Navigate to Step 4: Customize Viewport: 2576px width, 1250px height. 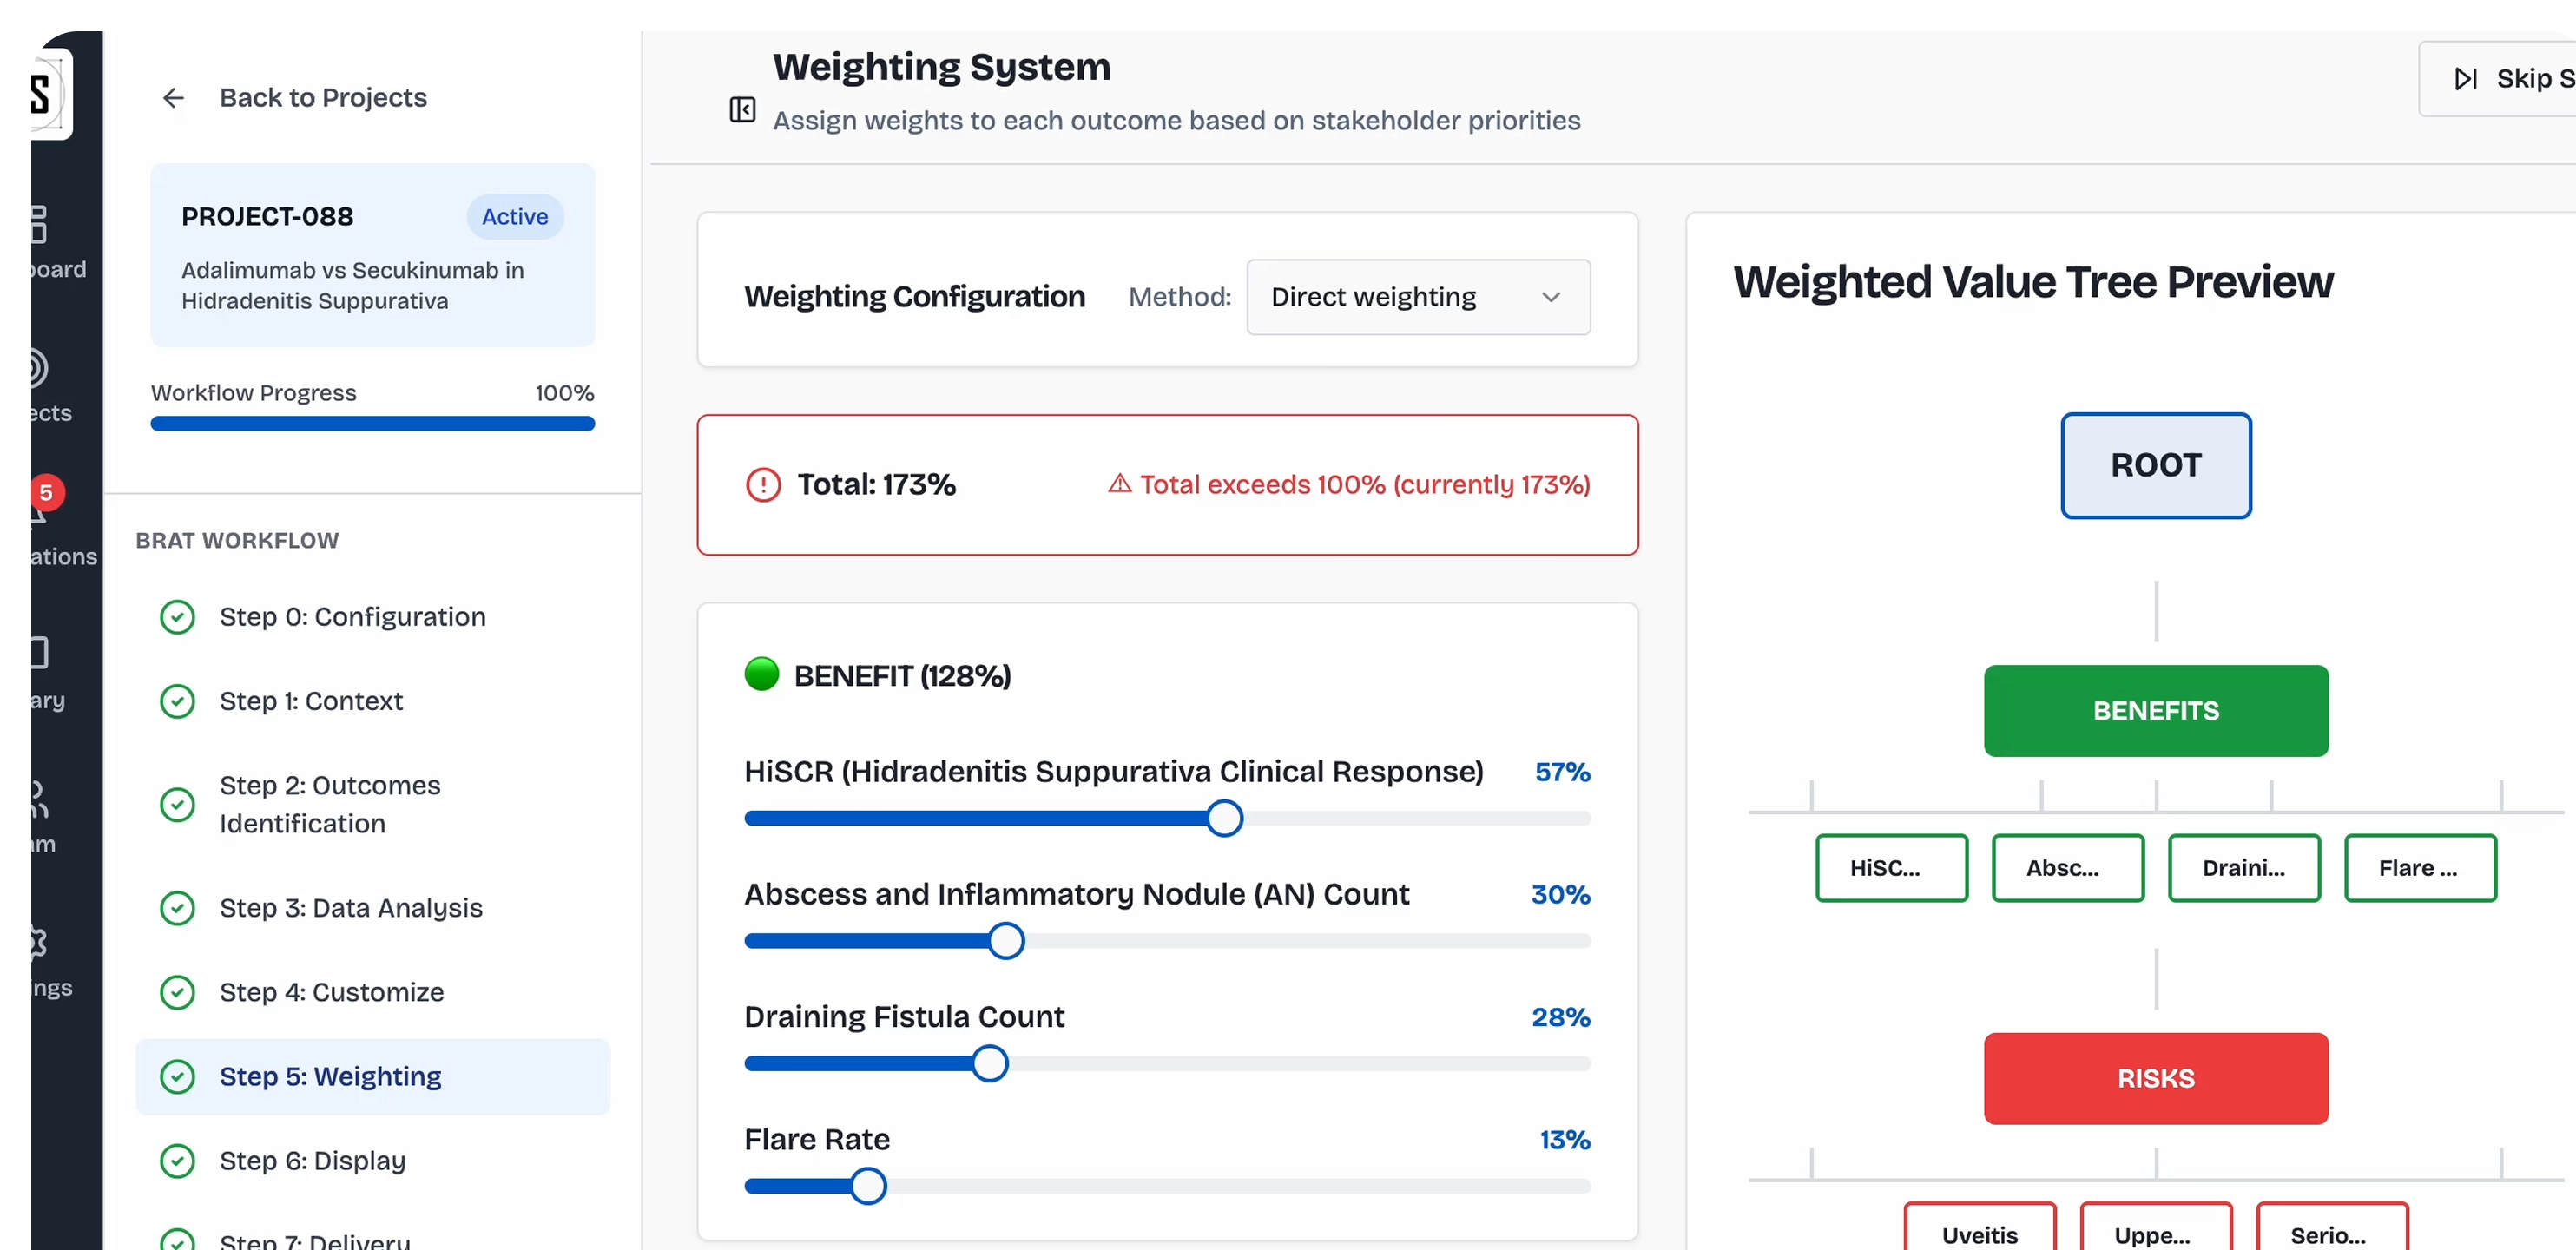331,992
